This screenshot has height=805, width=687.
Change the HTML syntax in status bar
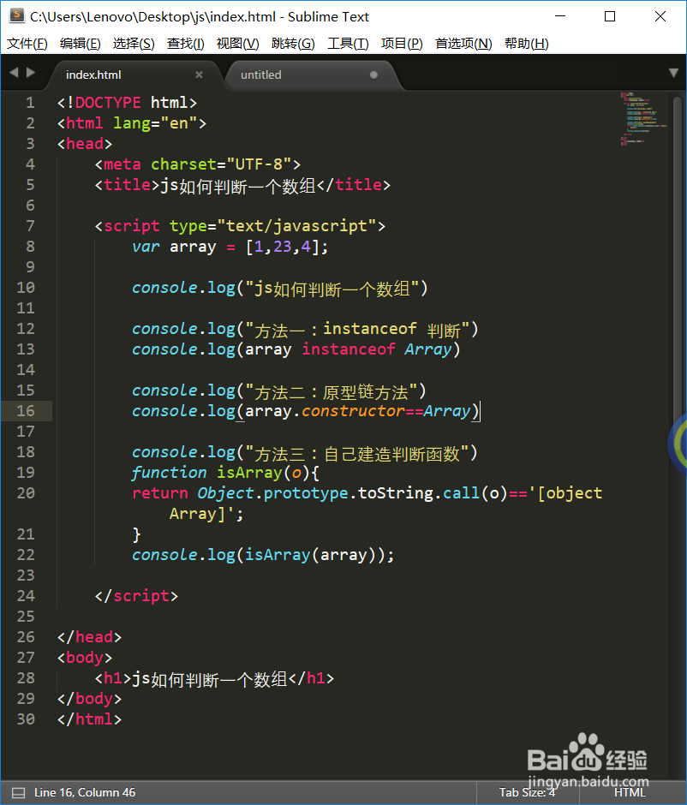coord(630,793)
